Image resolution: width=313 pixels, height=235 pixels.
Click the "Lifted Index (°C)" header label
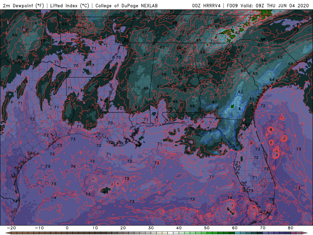click(x=70, y=5)
